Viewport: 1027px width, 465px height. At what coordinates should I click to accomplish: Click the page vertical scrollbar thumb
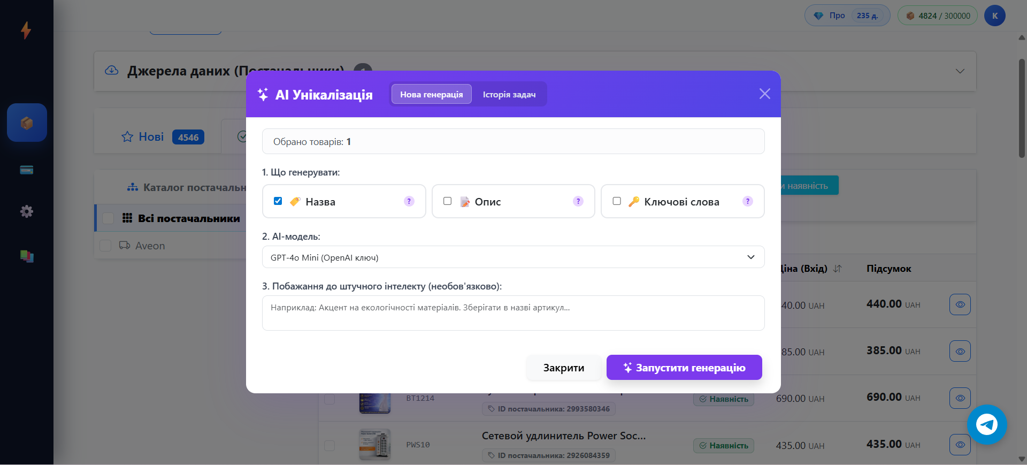pyautogui.click(x=1022, y=108)
